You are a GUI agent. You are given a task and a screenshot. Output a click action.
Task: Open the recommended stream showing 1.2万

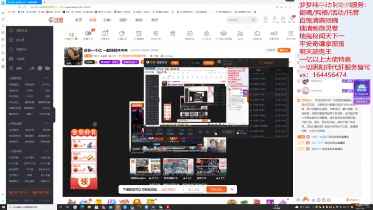pos(178,168)
